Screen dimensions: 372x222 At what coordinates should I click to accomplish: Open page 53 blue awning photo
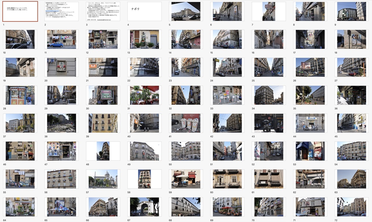click(310, 151)
